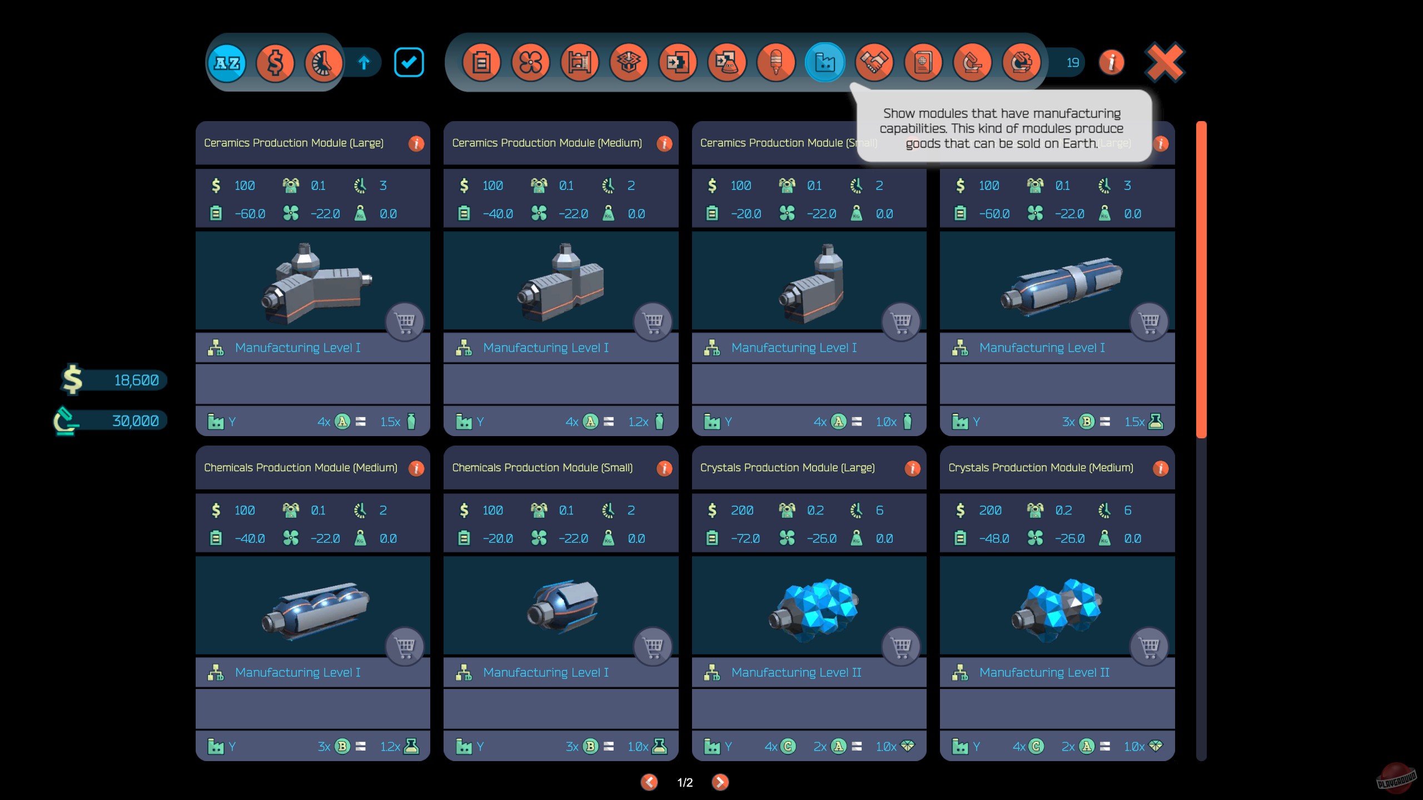Select the dollar sort icon
Viewport: 1423px width, 800px height.
click(x=276, y=62)
